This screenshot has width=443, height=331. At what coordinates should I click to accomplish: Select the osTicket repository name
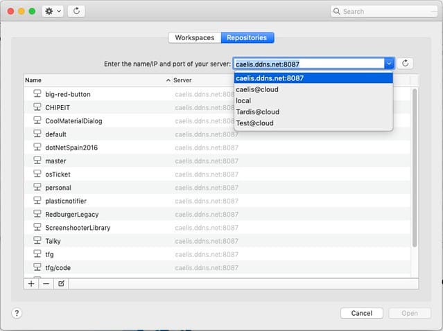[x=58, y=174]
